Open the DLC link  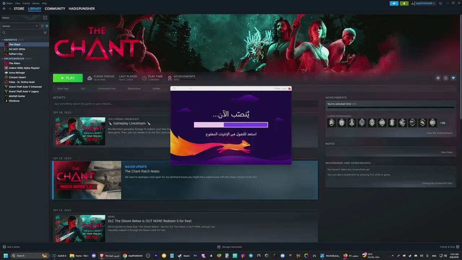(83, 88)
